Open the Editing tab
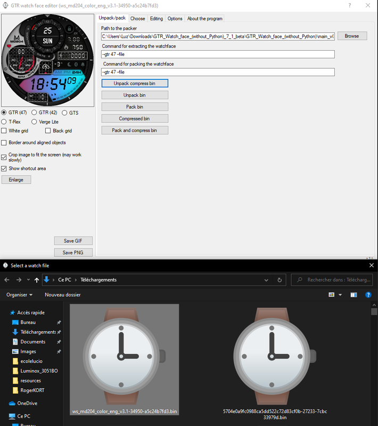This screenshot has height=426, width=378. pos(157,19)
